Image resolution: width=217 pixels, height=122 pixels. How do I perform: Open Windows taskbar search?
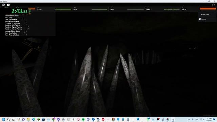tap(8, 119)
